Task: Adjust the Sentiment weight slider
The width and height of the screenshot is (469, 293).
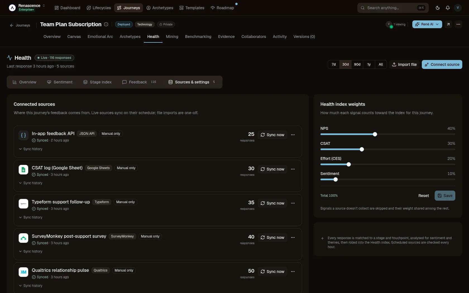Action: 336,179
